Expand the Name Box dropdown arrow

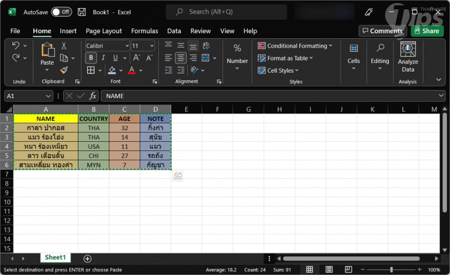pyautogui.click(x=48, y=96)
